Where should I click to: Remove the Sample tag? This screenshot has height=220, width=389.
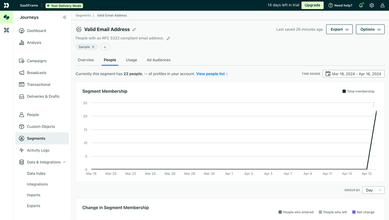93,47
